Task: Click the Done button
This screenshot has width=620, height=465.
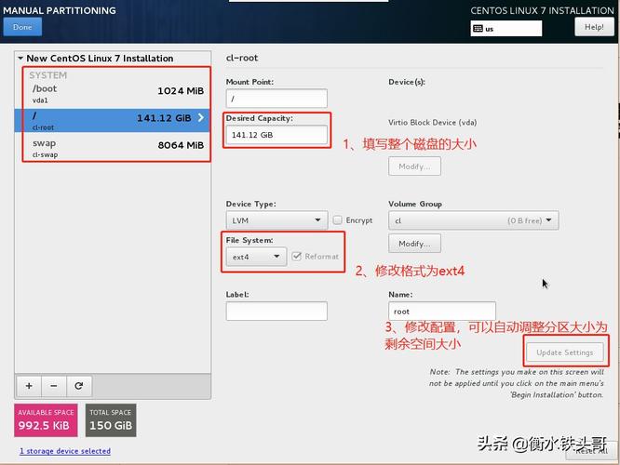Action: pos(22,27)
